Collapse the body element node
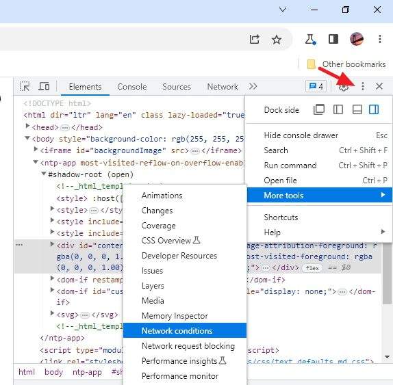Screen dimensions: 393x385 pyautogui.click(x=27, y=138)
